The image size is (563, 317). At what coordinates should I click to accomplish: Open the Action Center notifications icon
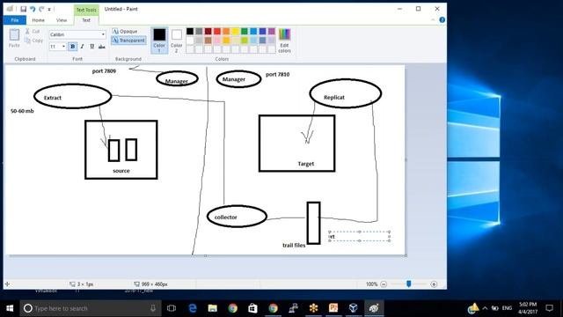[x=549, y=308]
